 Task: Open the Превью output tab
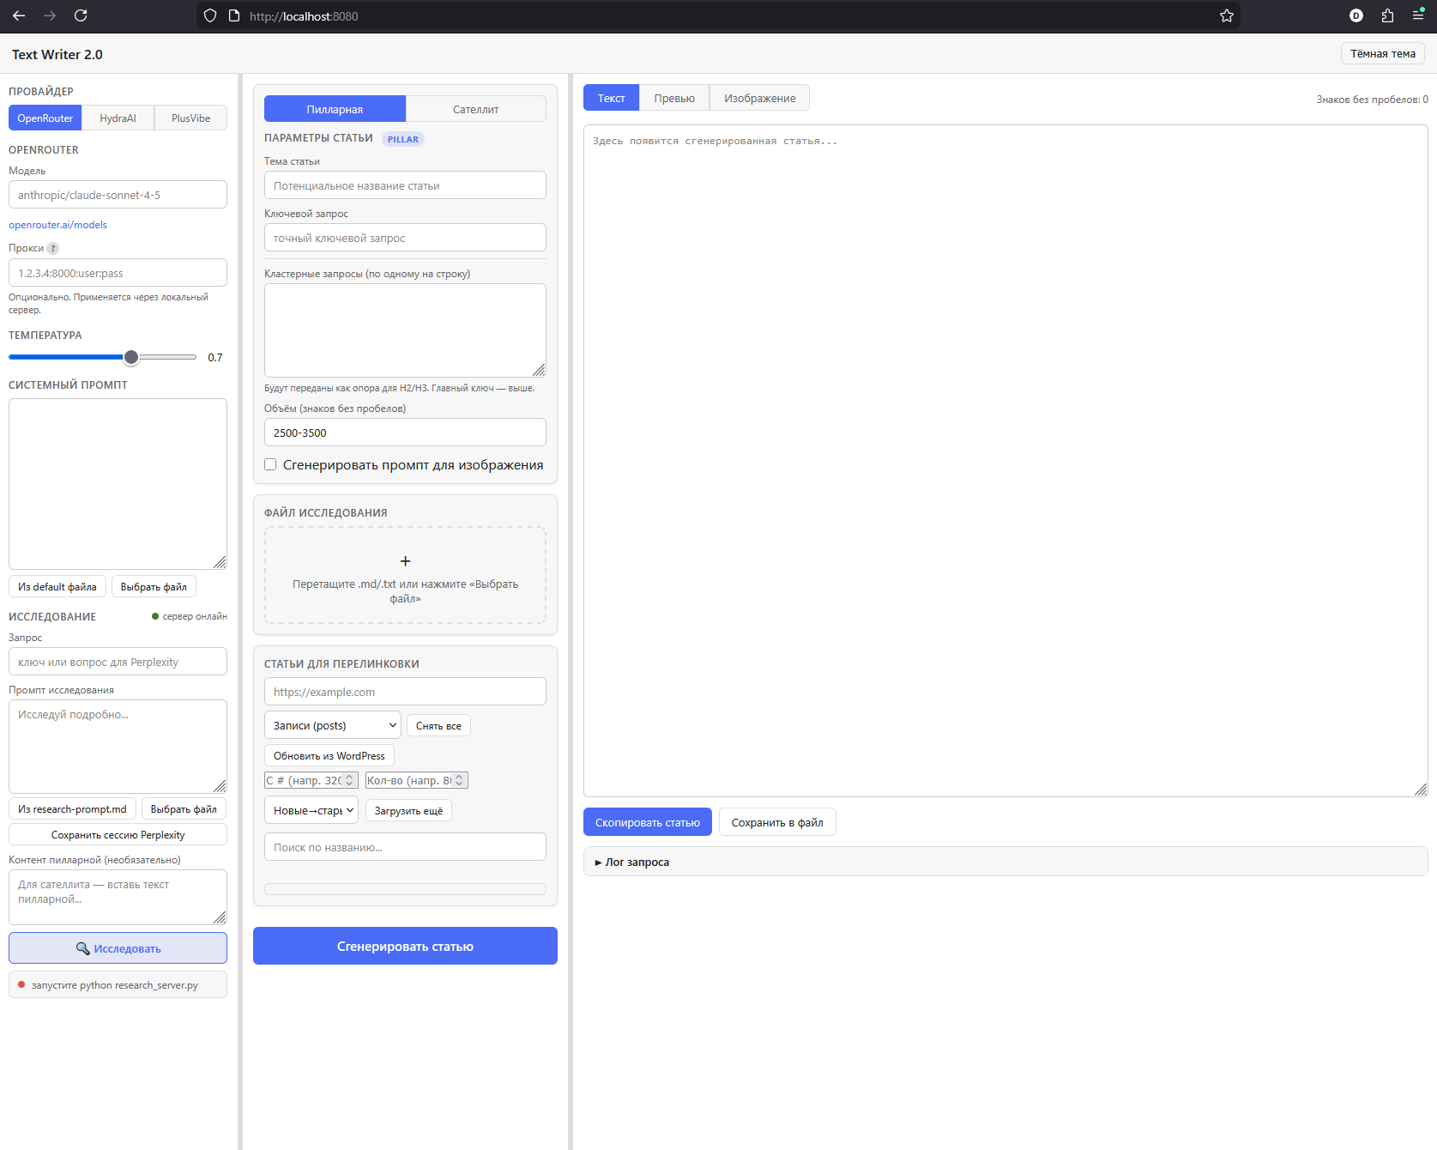point(674,98)
